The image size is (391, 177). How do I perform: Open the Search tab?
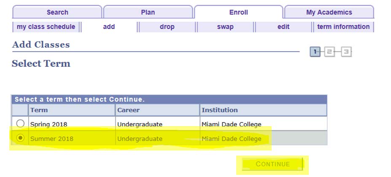click(57, 12)
